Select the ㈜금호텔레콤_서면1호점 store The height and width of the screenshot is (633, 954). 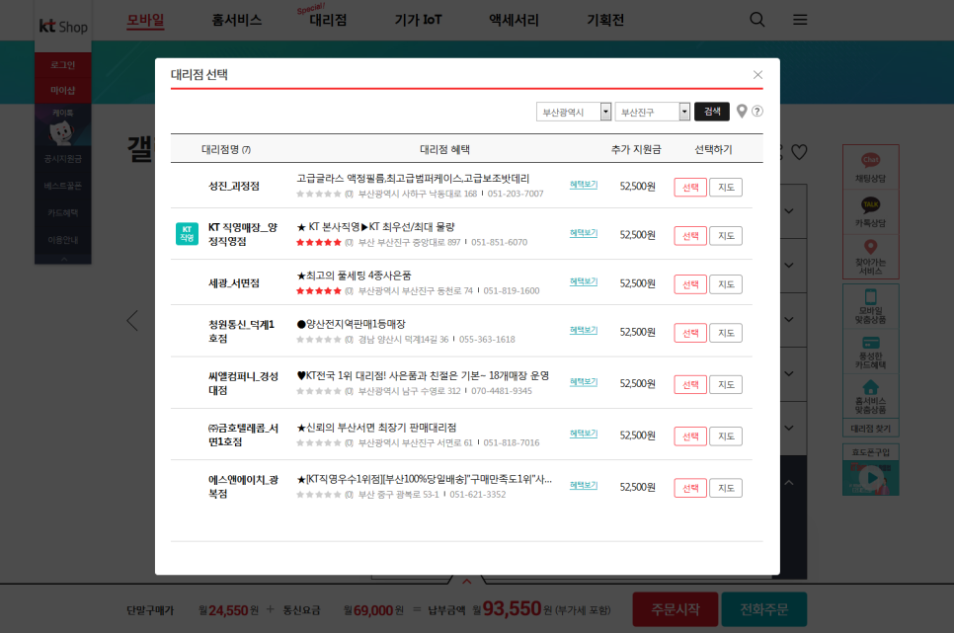tap(690, 436)
